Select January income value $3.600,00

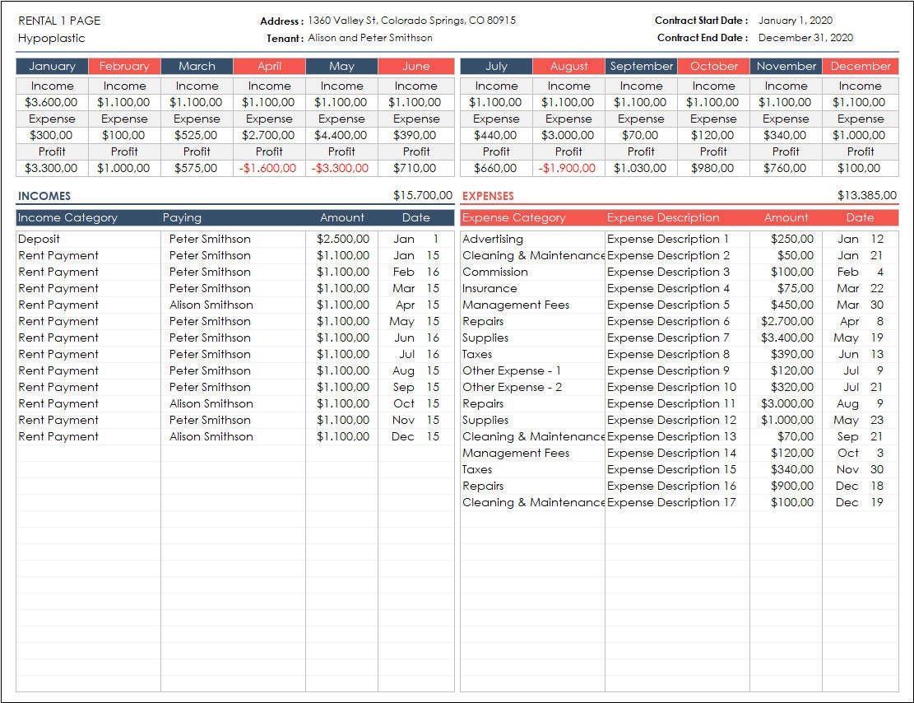coord(51,102)
